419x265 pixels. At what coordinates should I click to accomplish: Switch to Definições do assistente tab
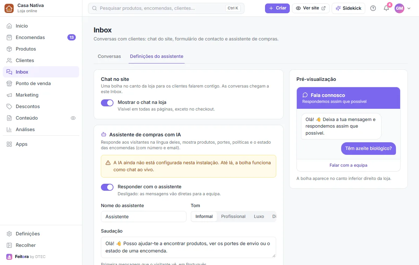(x=156, y=56)
